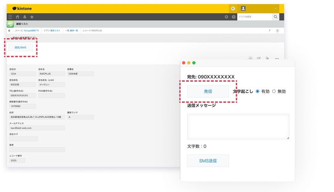Open notifications bell icon
334x192 pixels.
[25, 17]
